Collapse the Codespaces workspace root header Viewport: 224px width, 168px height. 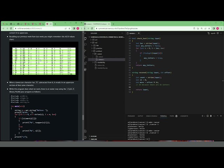click(x=107, y=37)
